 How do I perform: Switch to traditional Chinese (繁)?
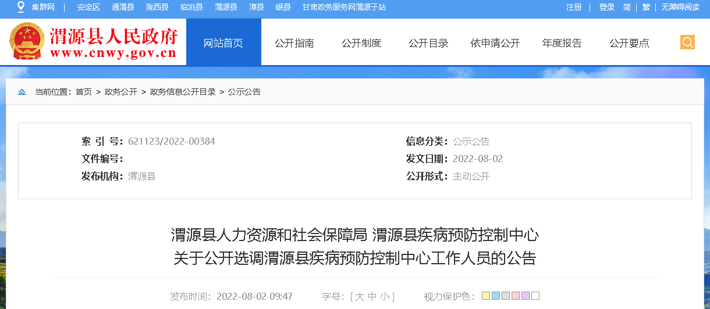[646, 7]
